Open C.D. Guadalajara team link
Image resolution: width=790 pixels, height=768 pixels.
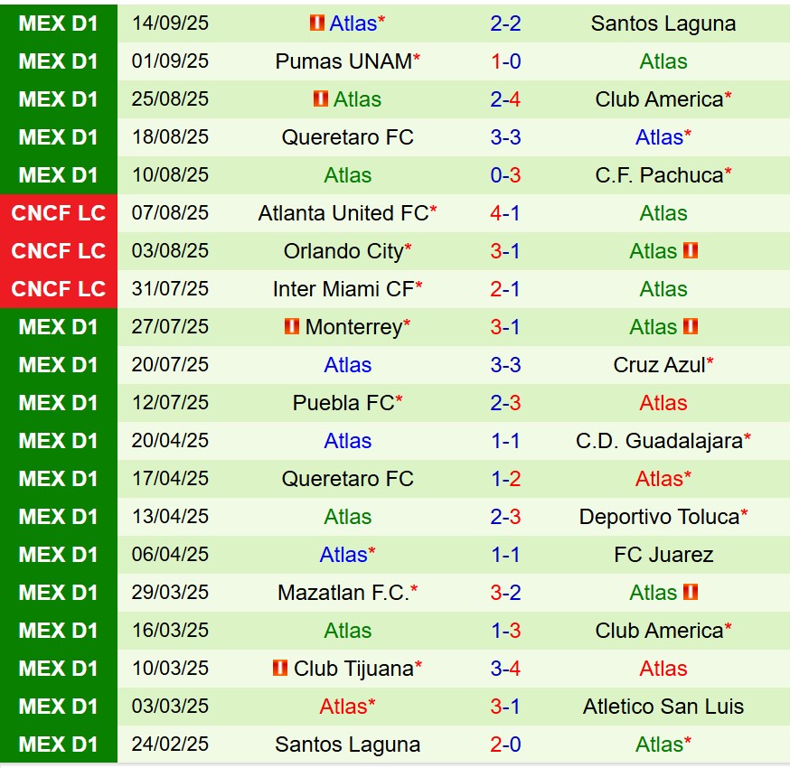point(659,441)
